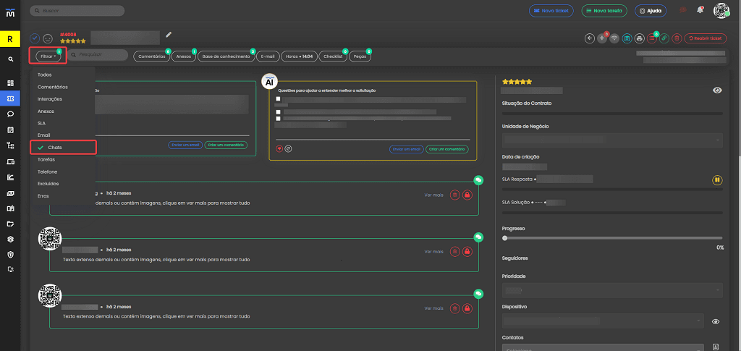Click the refresh icon in AI card
The height and width of the screenshot is (351, 741).
[x=288, y=149]
